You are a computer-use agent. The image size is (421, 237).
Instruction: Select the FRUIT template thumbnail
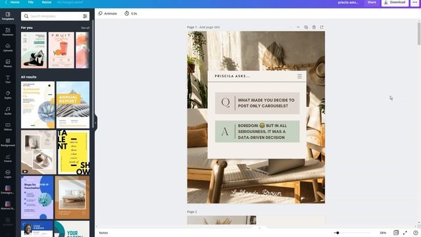pyautogui.click(x=61, y=50)
